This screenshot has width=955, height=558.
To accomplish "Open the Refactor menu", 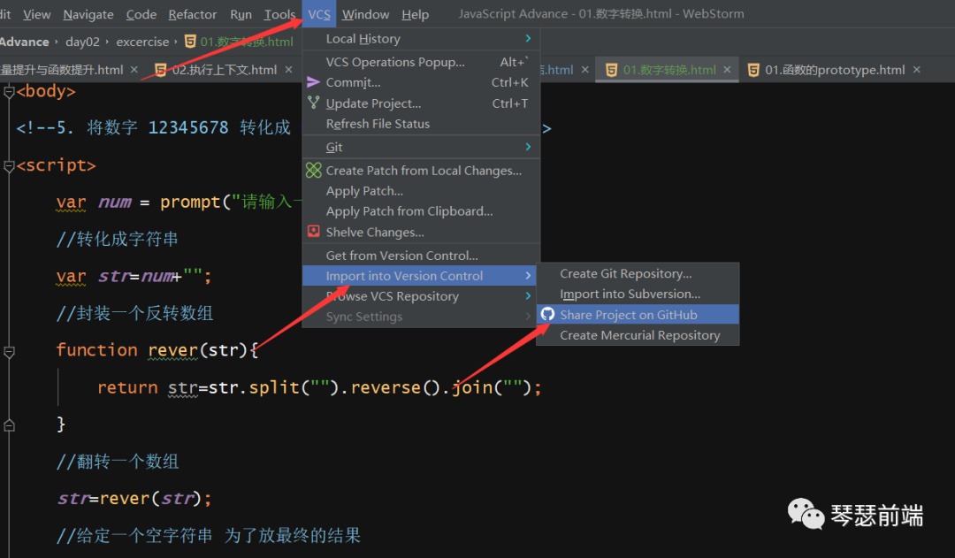I will pyautogui.click(x=193, y=14).
